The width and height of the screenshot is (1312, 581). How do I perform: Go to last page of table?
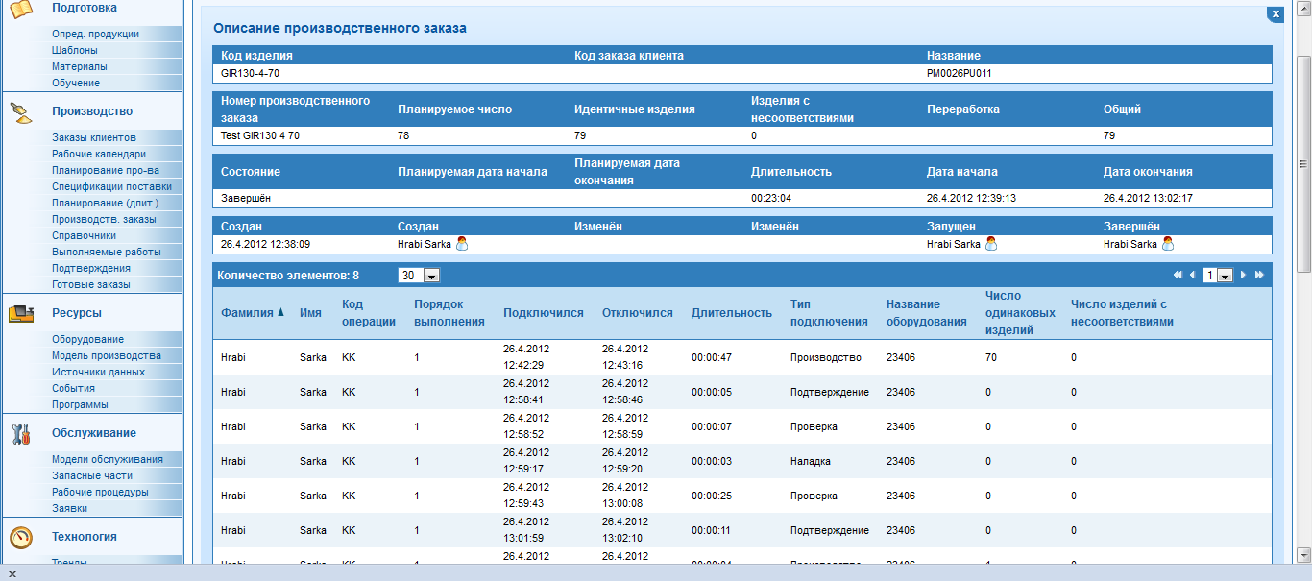1259,275
